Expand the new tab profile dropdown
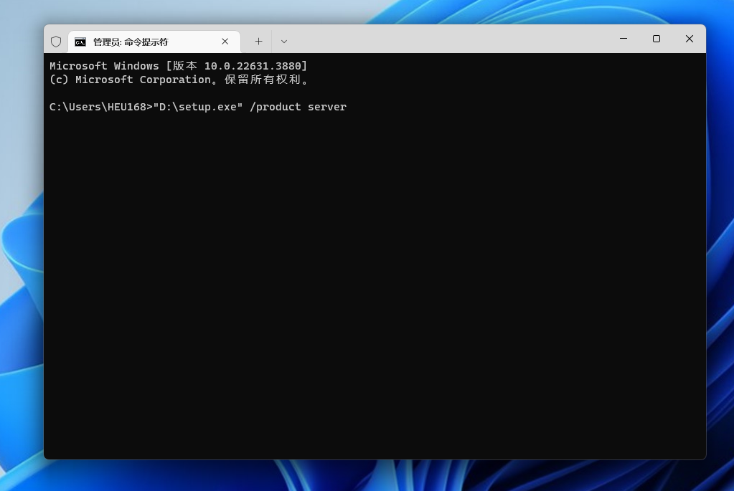The image size is (734, 491). tap(284, 42)
